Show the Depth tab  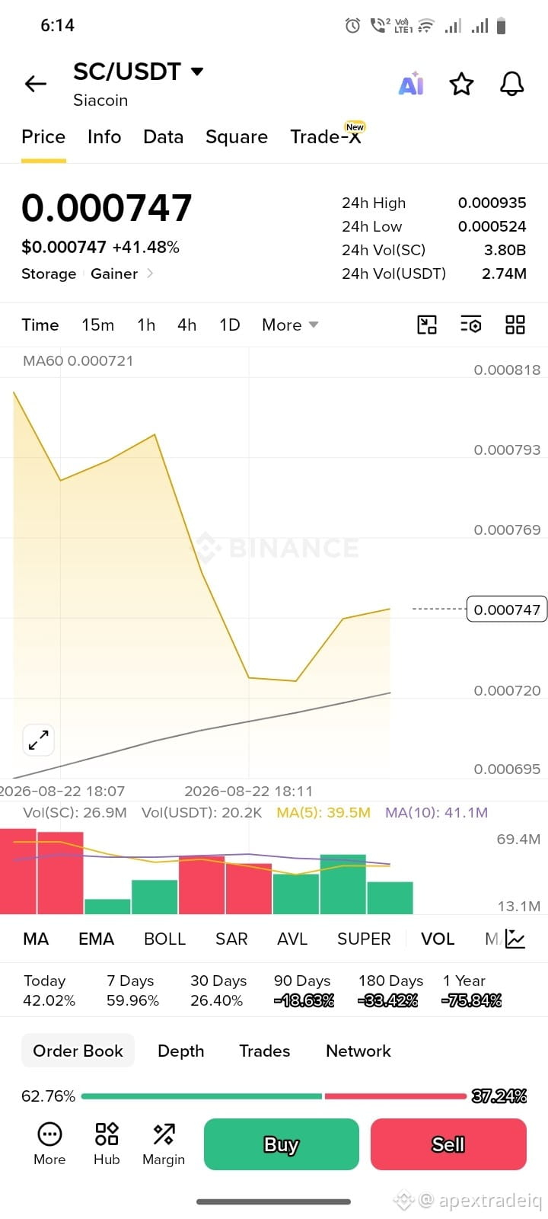point(181,1051)
